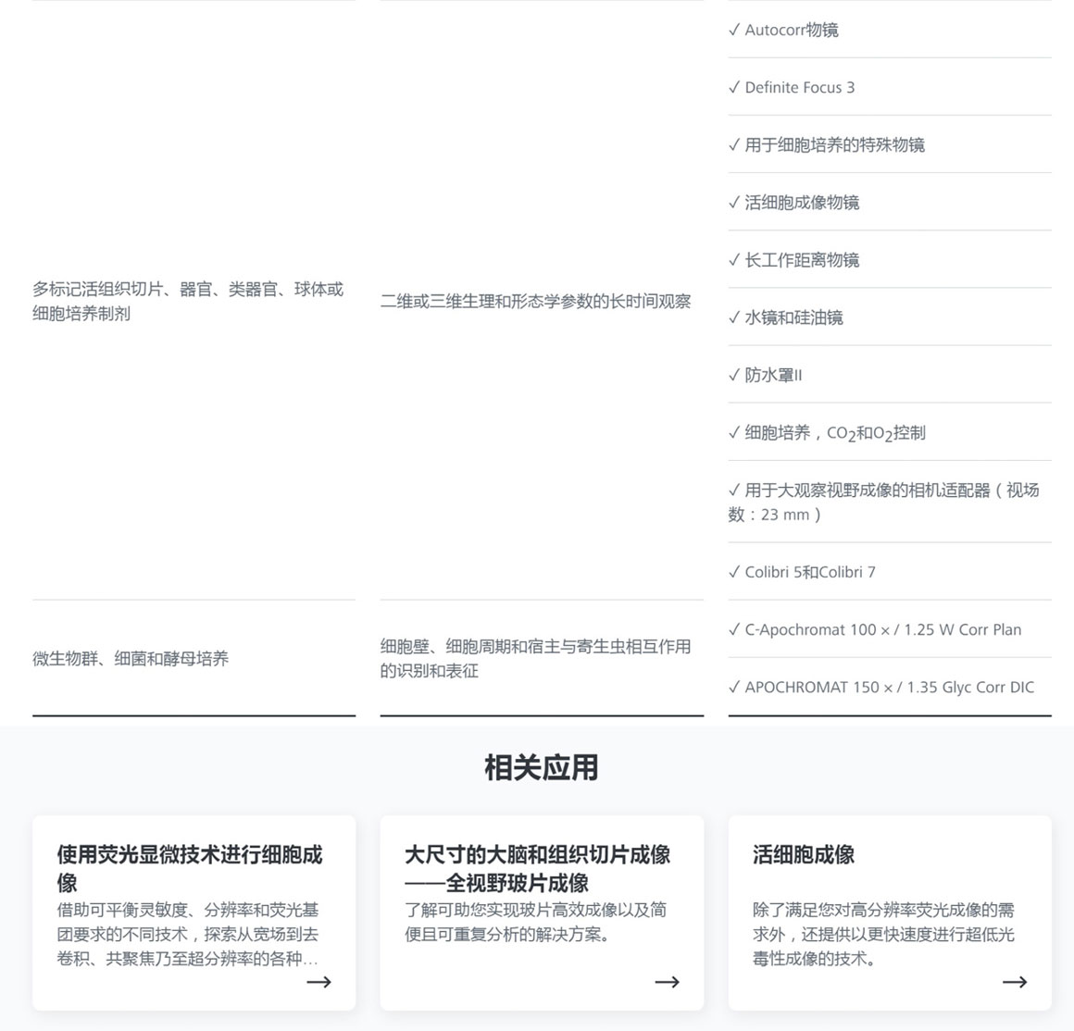Select APOCHROMAT 150× / 1.35 Glyc Corr DIC
The width and height of the screenshot is (1074, 1031).
[889, 687]
